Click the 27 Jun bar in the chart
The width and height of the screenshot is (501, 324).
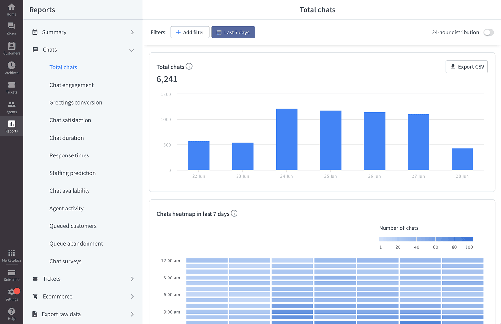pyautogui.click(x=418, y=142)
